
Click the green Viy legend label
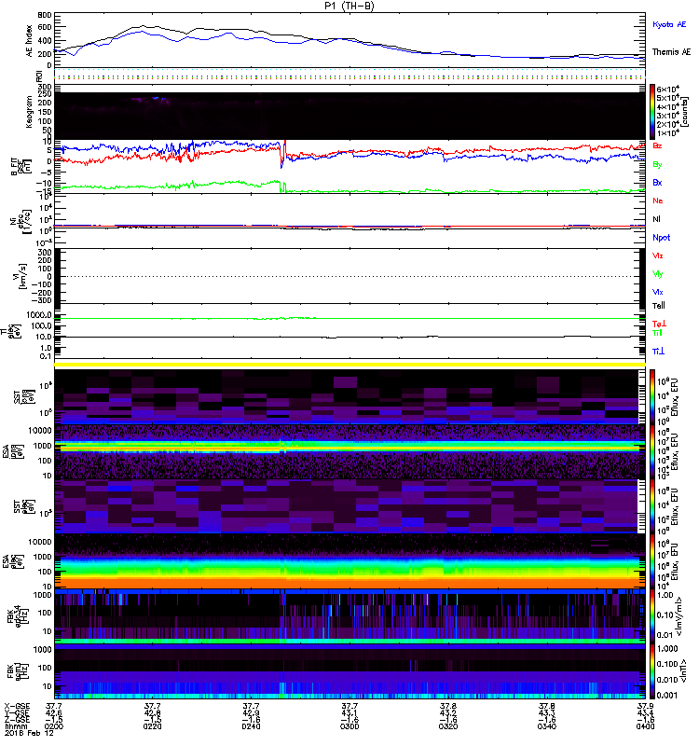(658, 274)
